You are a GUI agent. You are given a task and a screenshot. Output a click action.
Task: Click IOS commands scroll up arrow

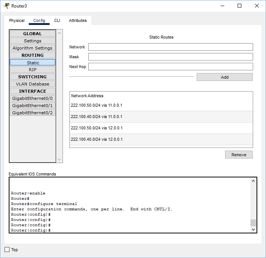[x=253, y=181]
